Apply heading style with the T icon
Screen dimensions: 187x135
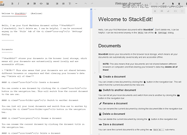(x=70, y=4)
